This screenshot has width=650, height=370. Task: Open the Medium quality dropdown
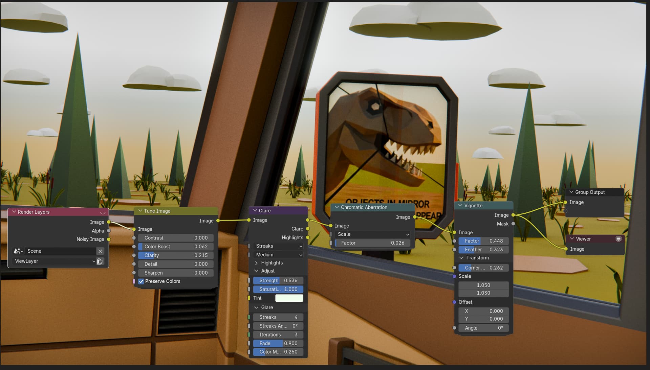(278, 255)
